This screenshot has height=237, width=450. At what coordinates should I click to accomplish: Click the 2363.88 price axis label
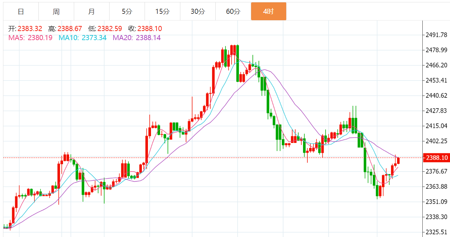pyautogui.click(x=437, y=186)
